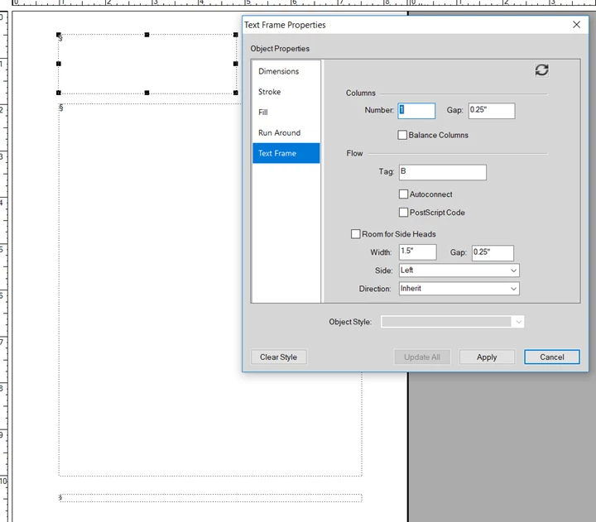This screenshot has height=522, width=596.
Task: Enable Room for Side Heads
Action: pos(355,234)
